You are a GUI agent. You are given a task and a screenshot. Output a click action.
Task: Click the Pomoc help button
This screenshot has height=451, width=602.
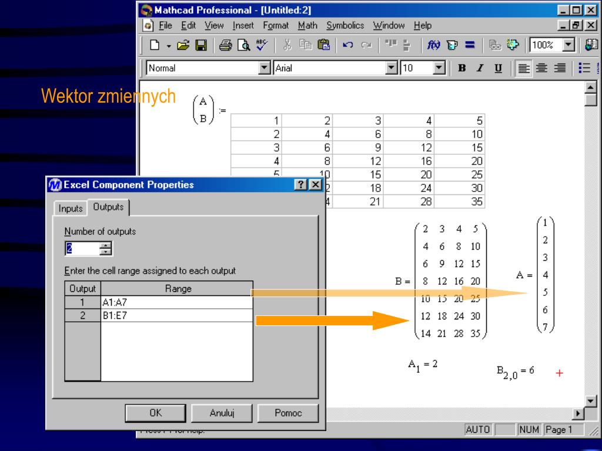[x=288, y=413]
